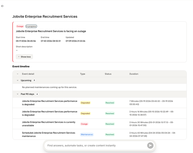Click the Event detail column header
Image resolution: width=193 pixels, height=153 pixels.
point(28,74)
